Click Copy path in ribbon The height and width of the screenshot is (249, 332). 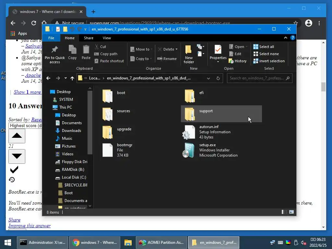106,54
